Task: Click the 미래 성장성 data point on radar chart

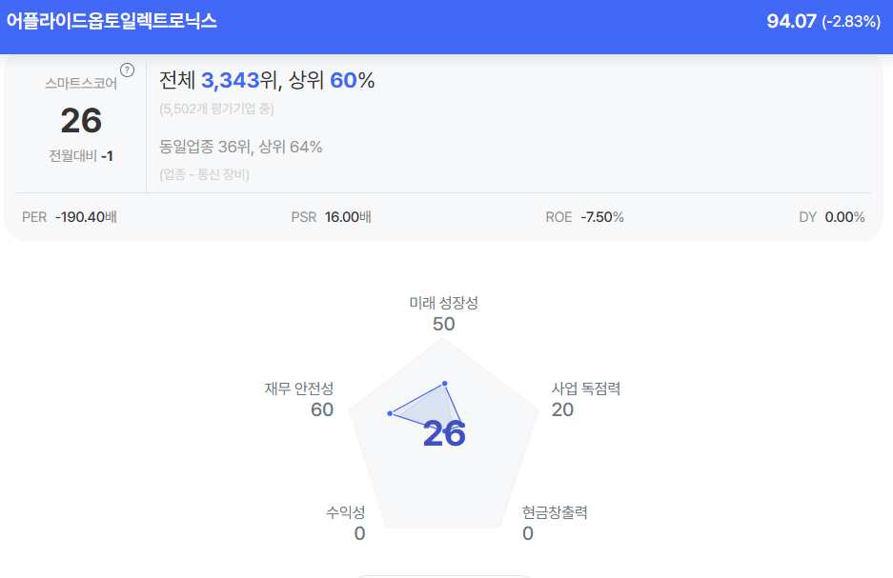Action: (444, 384)
